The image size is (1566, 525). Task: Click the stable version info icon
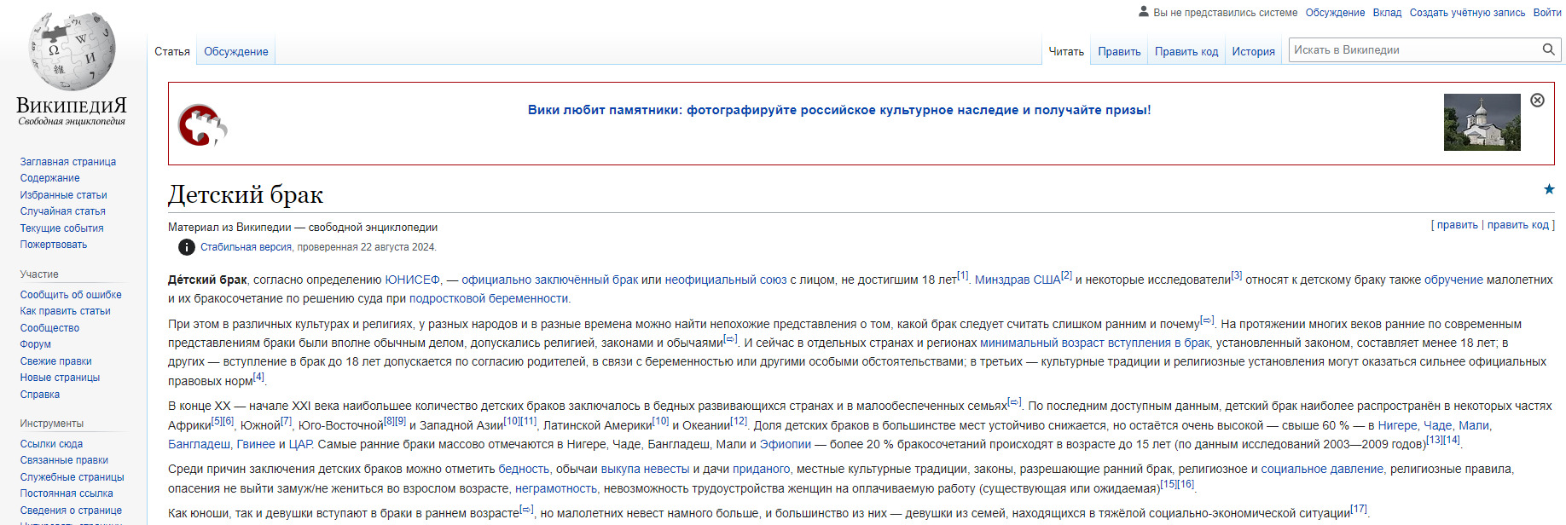tap(186, 247)
